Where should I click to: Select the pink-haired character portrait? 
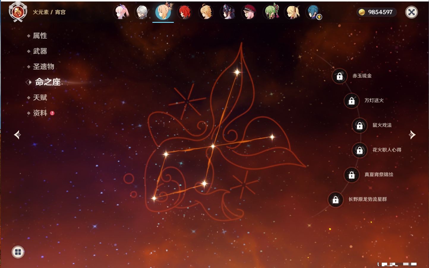[x=121, y=12]
